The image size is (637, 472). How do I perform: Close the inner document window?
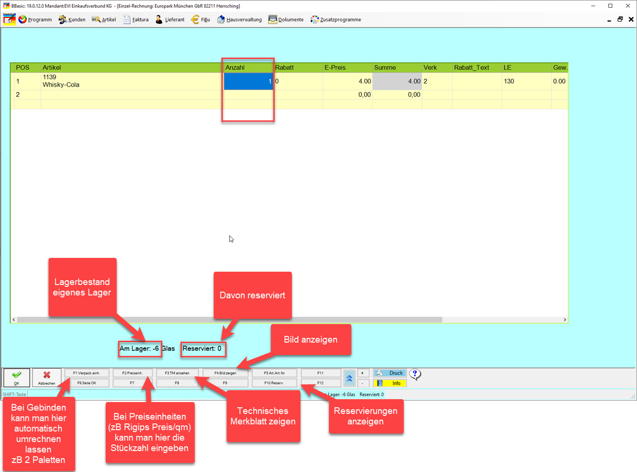point(631,20)
